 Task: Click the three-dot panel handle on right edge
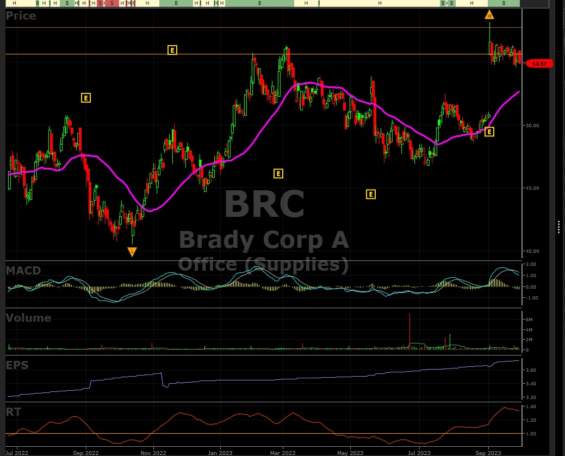[559, 227]
